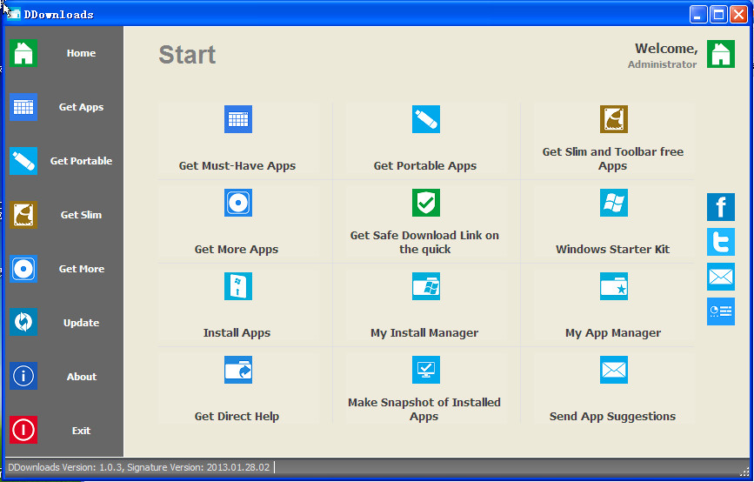Click the Administrator username text
This screenshot has height=482, width=754.
662,64
